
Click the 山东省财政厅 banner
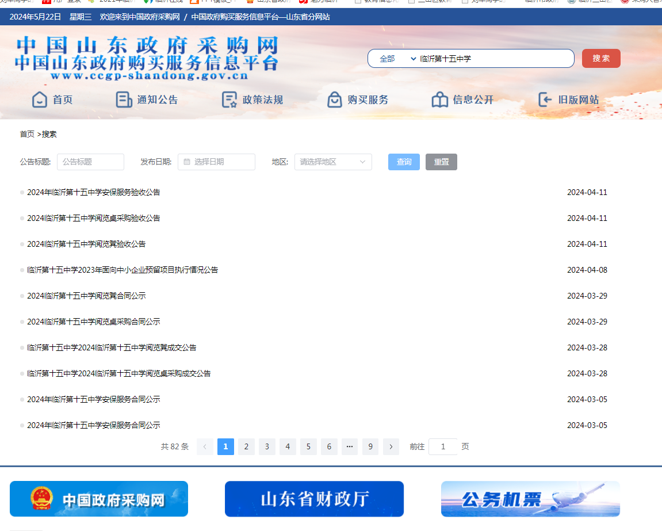pyautogui.click(x=314, y=499)
